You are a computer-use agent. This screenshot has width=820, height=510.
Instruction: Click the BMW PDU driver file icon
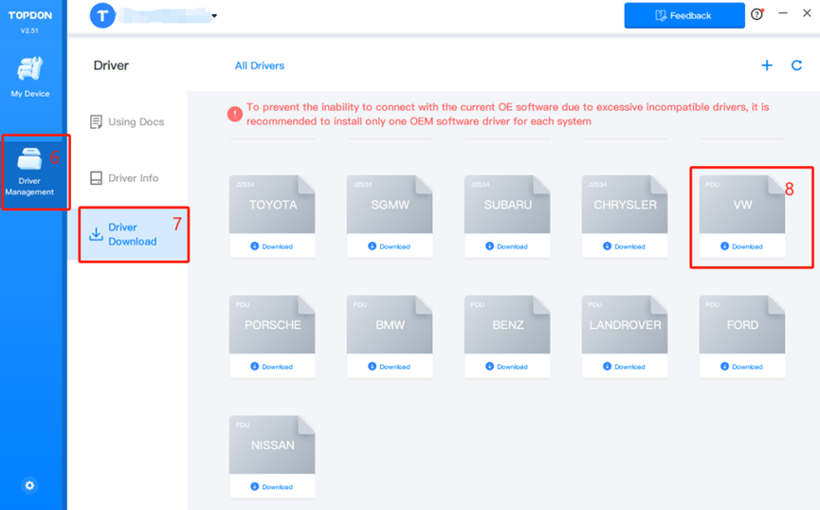pos(390,324)
